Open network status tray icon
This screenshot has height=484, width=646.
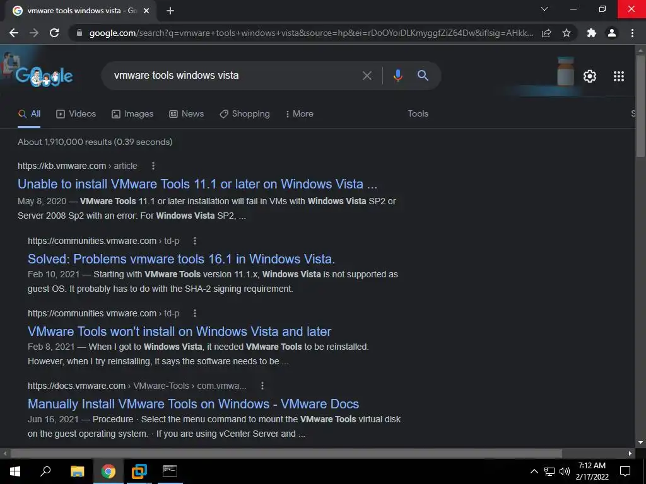(x=549, y=471)
